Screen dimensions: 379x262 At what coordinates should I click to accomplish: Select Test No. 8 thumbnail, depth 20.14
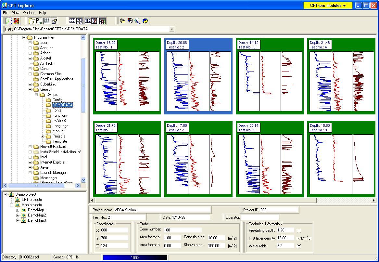click(270, 159)
